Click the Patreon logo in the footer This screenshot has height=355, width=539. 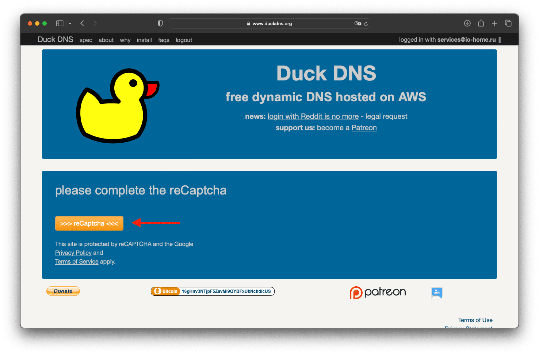click(378, 292)
